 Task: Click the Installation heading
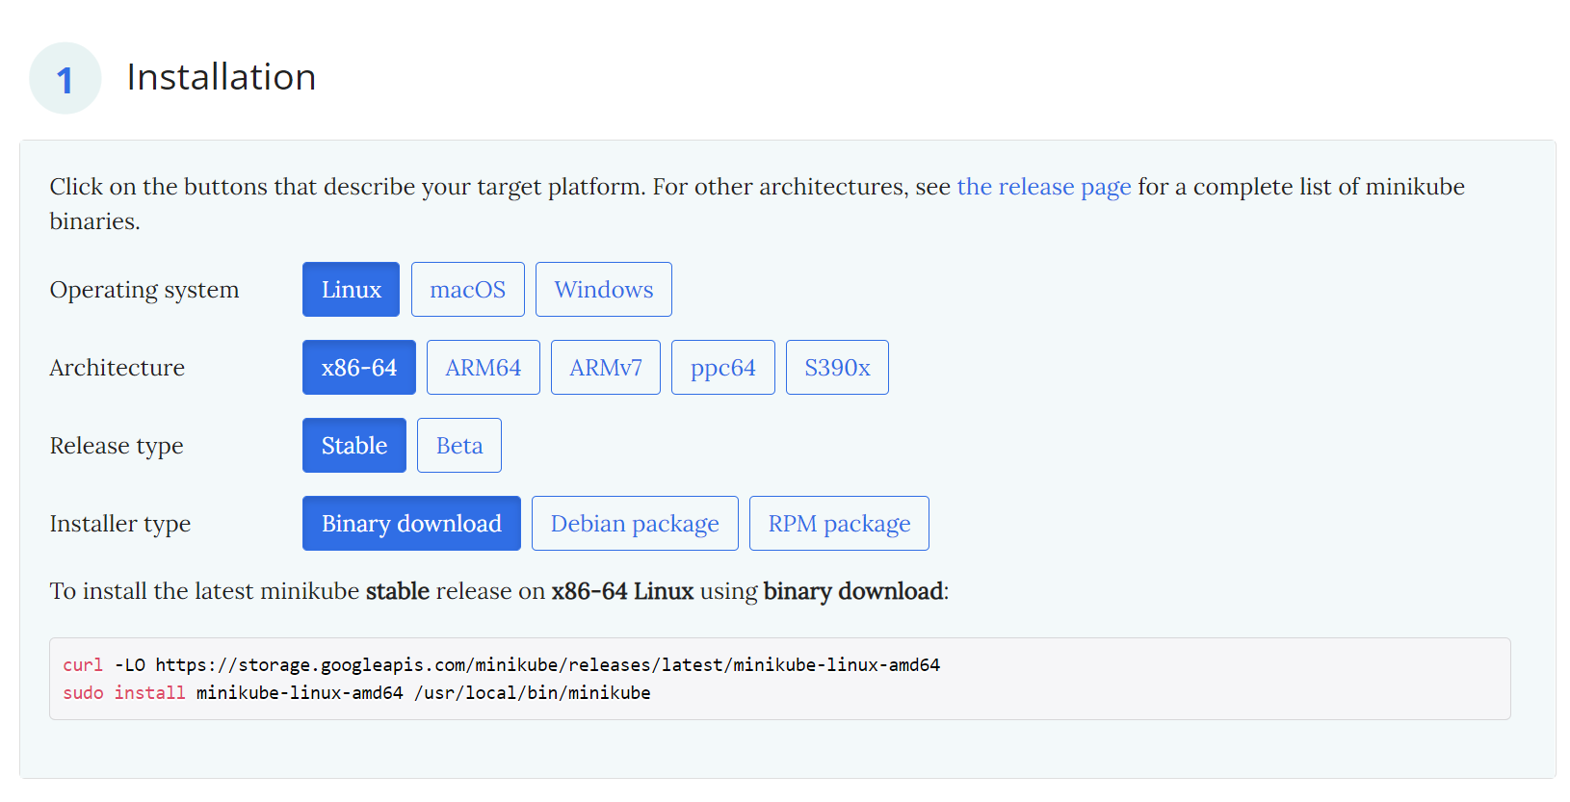[x=221, y=77]
